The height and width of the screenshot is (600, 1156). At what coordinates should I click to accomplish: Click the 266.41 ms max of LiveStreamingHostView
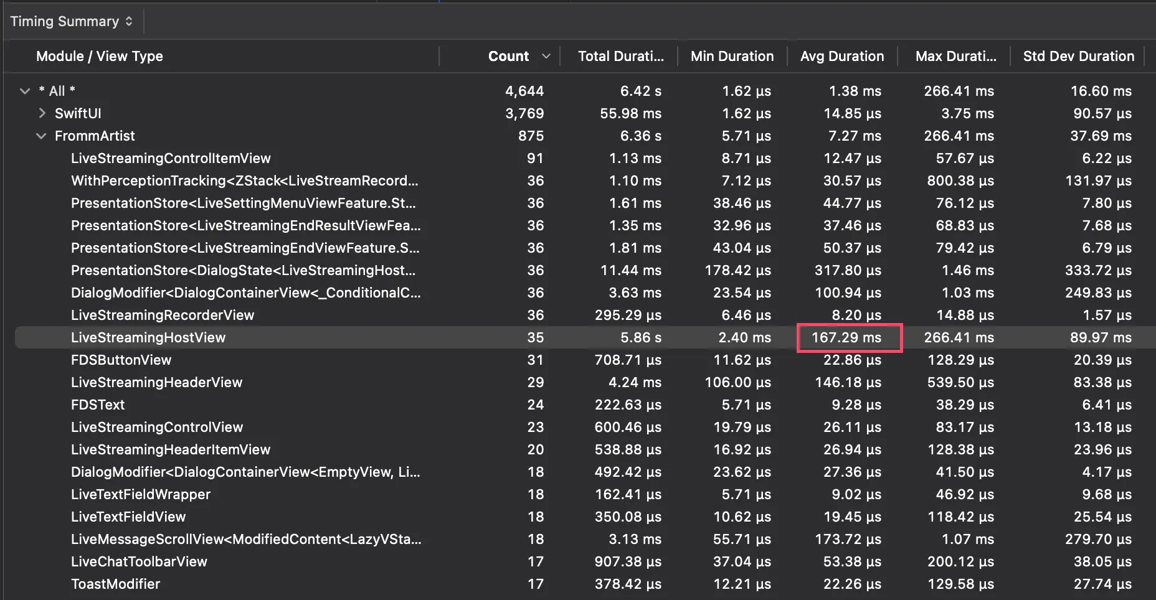959,337
